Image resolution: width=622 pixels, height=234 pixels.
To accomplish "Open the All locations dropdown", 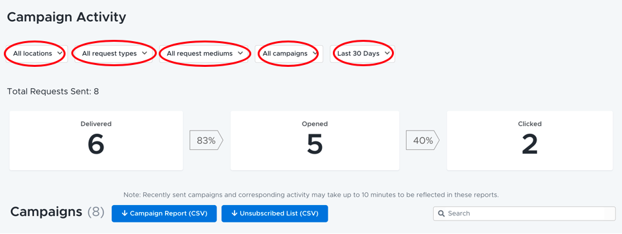I will 37,53.
